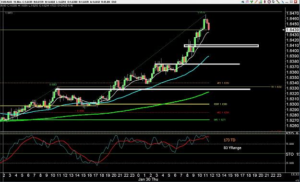Click the dark square with arrow toolbar icon

pyautogui.click(x=274, y=2)
